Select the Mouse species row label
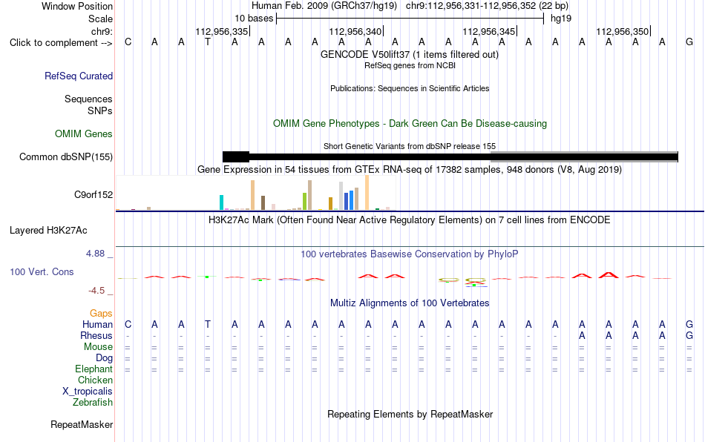The width and height of the screenshot is (705, 442). tap(98, 347)
